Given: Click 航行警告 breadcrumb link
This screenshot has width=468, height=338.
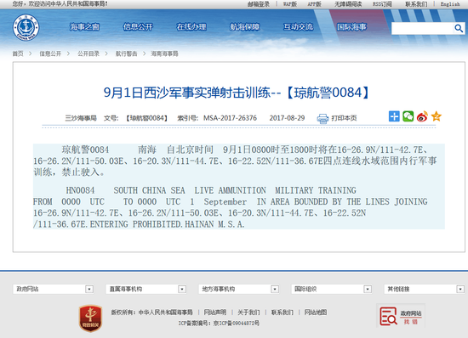Looking at the screenshot, I should (x=126, y=54).
